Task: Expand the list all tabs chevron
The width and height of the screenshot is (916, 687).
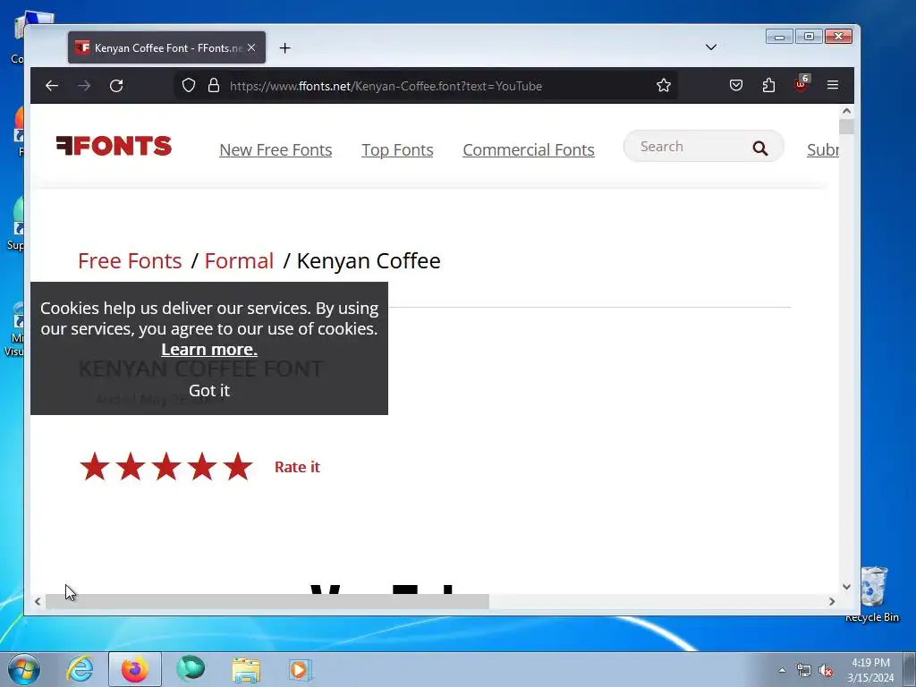Action: (711, 47)
